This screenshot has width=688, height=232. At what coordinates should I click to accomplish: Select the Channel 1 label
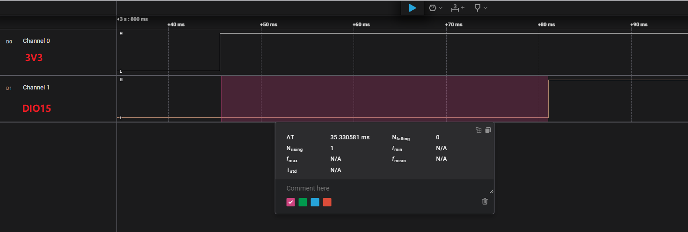point(36,88)
